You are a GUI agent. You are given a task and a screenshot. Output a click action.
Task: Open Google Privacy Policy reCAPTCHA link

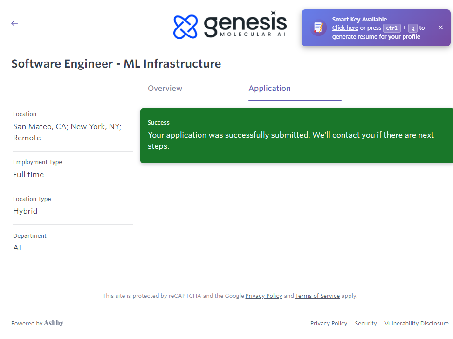[264, 296]
